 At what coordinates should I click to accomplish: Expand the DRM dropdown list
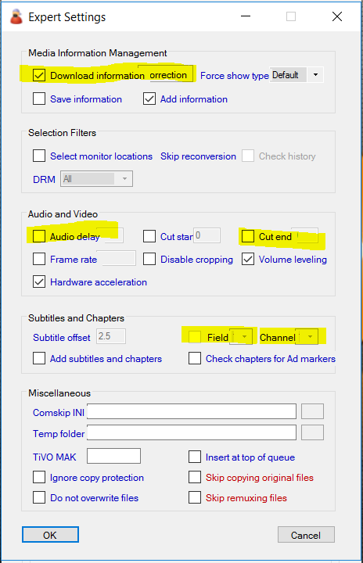click(124, 178)
